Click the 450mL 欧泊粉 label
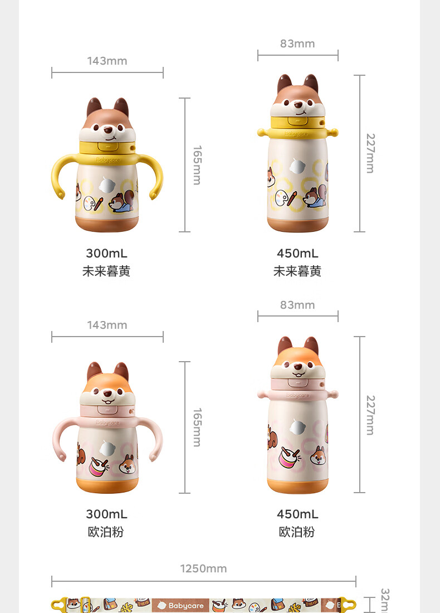 coord(297,523)
